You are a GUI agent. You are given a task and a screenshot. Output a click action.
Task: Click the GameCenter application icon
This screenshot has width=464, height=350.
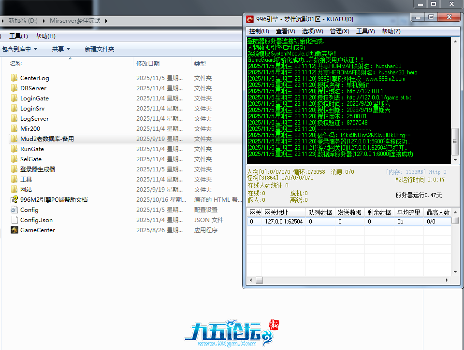pyautogui.click(x=14, y=230)
